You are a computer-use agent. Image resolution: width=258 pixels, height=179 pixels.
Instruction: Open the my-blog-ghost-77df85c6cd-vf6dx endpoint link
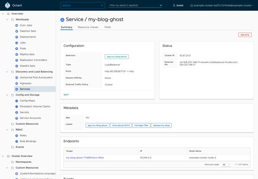pyautogui.click(x=85, y=157)
